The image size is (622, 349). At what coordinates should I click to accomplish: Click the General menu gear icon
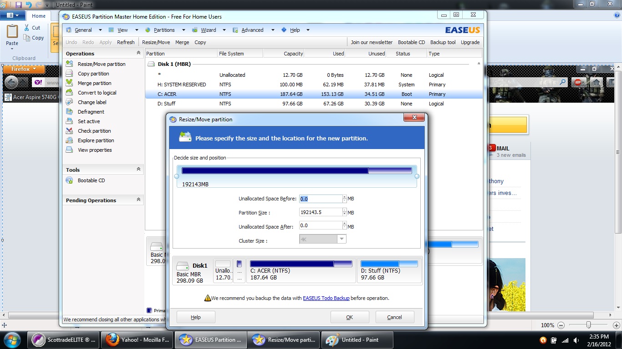69,30
